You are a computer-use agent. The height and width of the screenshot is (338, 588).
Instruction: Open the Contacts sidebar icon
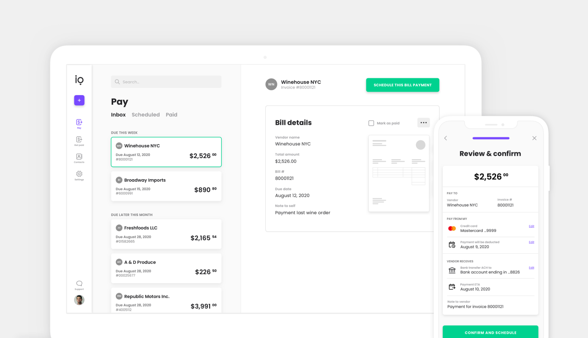coord(79,157)
